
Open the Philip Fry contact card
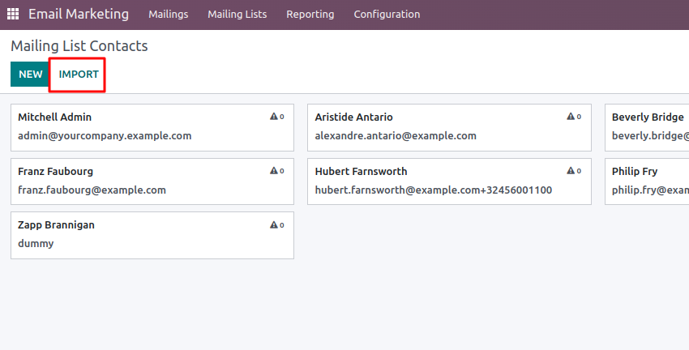tap(647, 181)
